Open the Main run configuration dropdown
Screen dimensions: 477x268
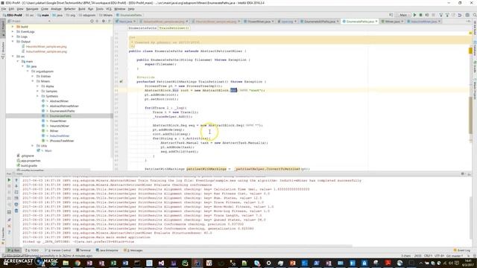click(404, 15)
